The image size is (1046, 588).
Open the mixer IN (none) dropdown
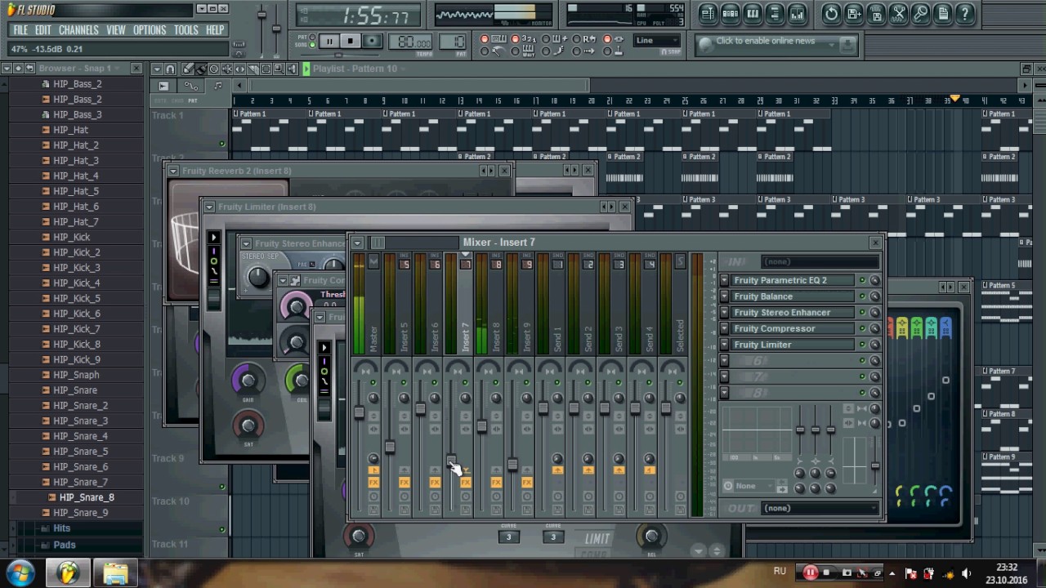coord(821,261)
